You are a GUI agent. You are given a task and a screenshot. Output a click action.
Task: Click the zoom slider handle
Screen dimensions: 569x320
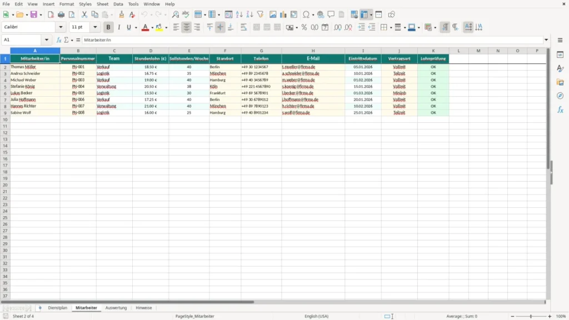coord(531,316)
